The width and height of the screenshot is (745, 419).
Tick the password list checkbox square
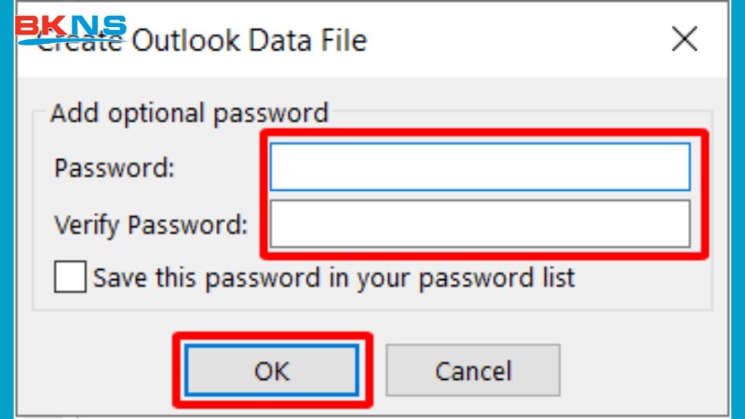[x=70, y=277]
